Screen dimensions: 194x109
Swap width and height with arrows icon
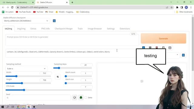(58, 77)
